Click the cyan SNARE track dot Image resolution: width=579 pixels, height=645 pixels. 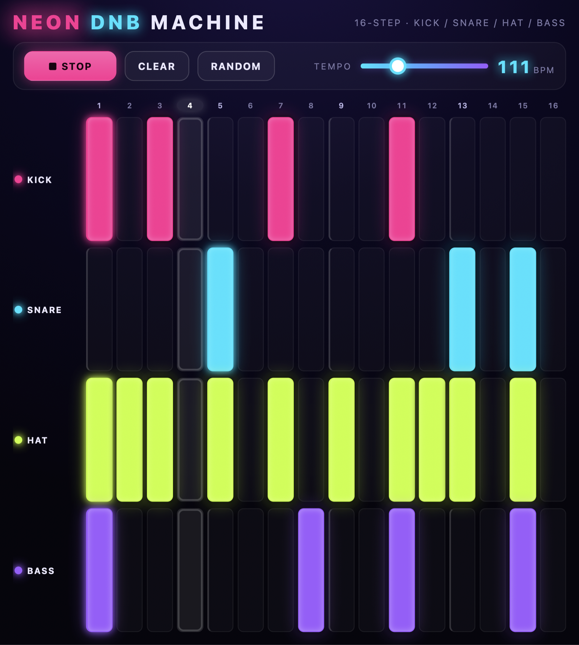18,309
